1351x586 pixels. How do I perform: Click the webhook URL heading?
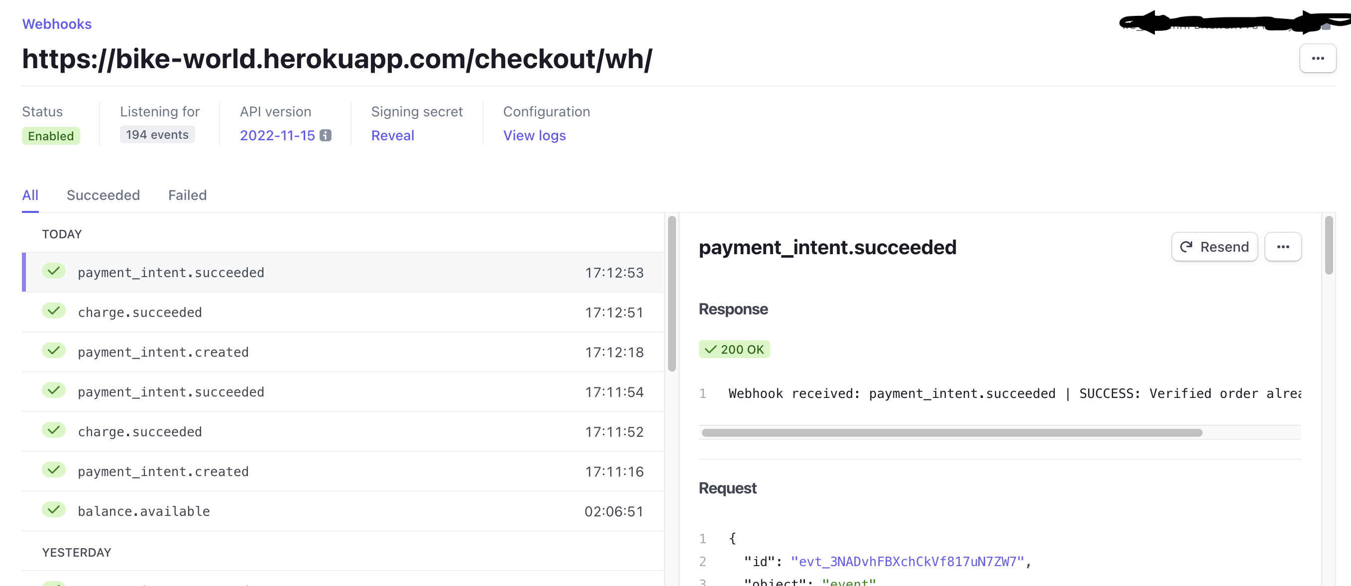(337, 59)
